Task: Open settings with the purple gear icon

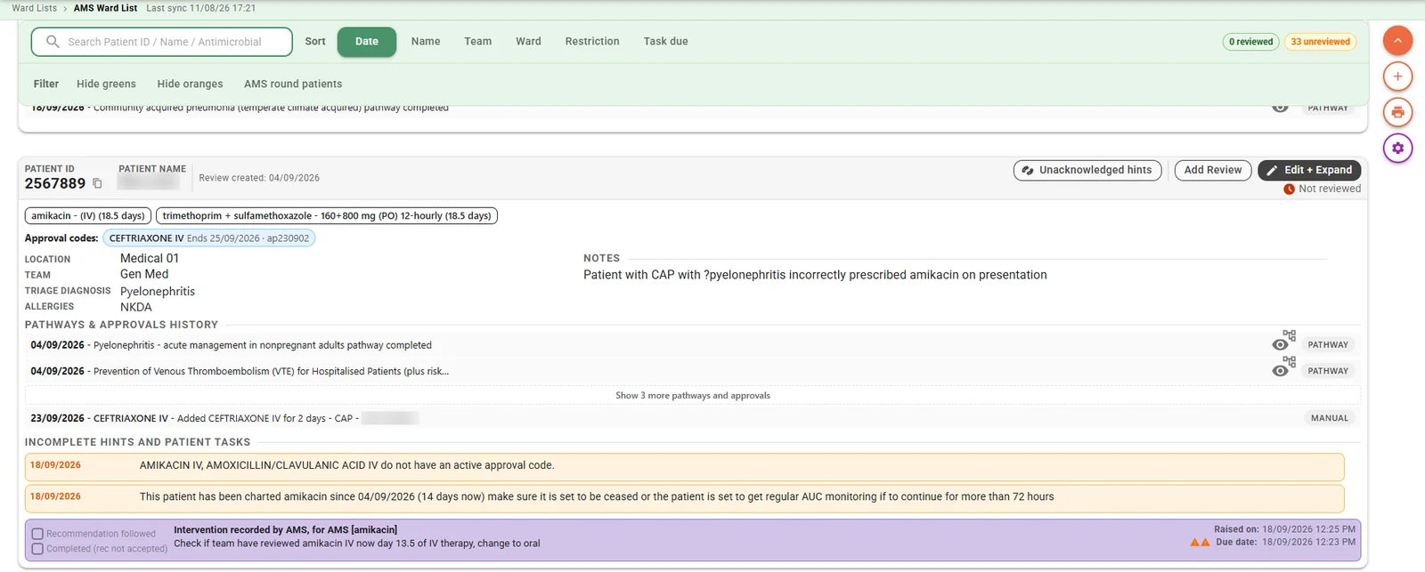Action: [x=1397, y=149]
